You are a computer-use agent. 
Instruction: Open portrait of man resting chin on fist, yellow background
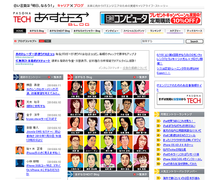[x=92, y=144]
